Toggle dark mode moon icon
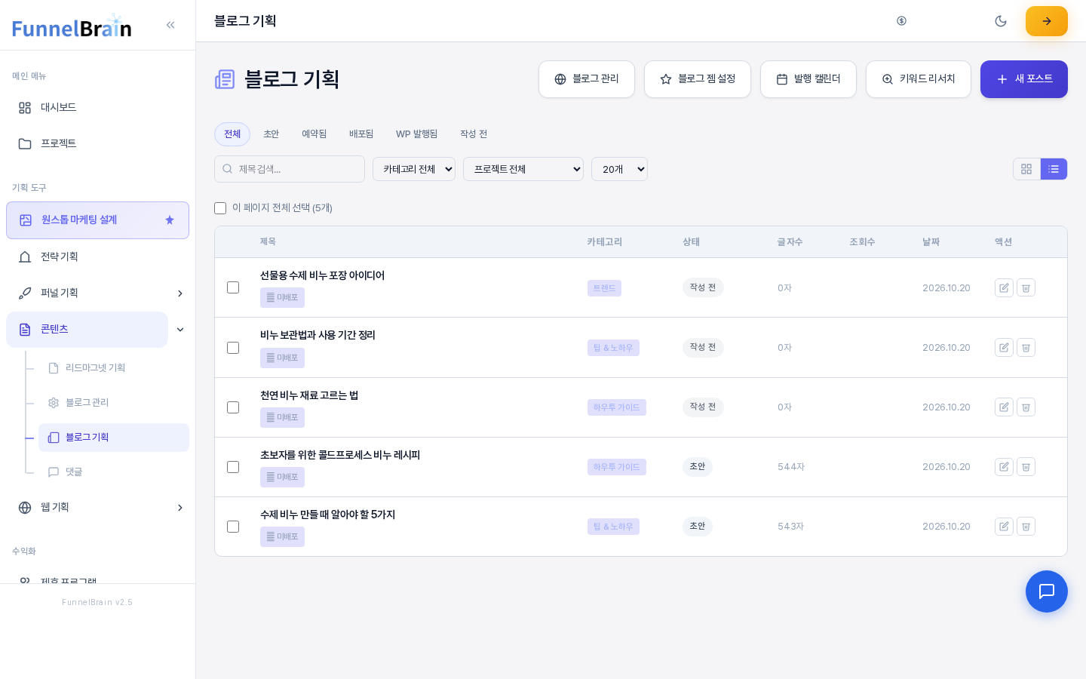 (1001, 21)
